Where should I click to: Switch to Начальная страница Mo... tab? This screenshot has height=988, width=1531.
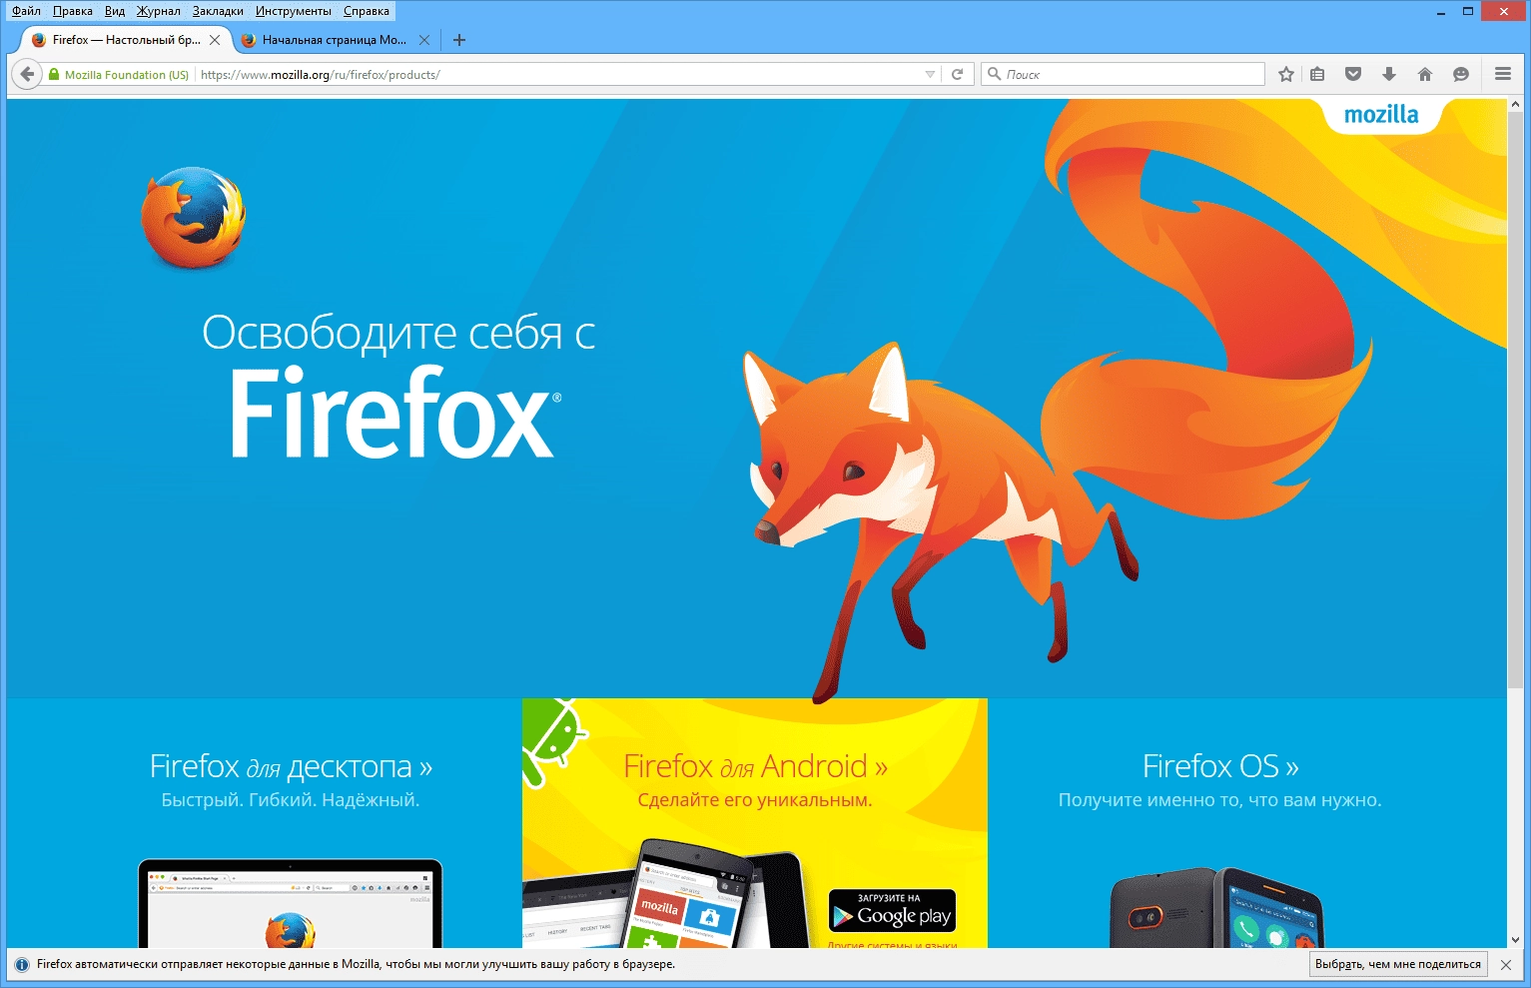click(335, 40)
